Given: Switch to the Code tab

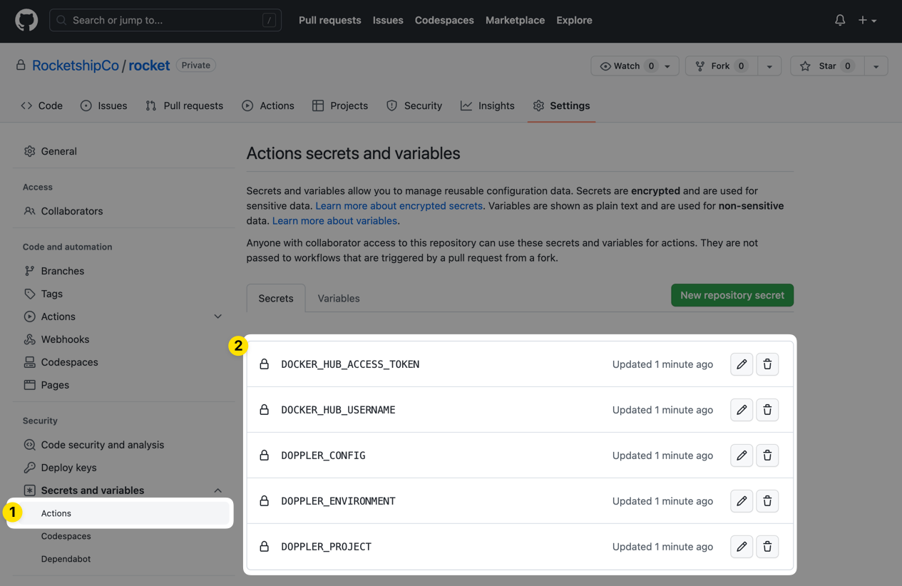Looking at the screenshot, I should (x=41, y=106).
